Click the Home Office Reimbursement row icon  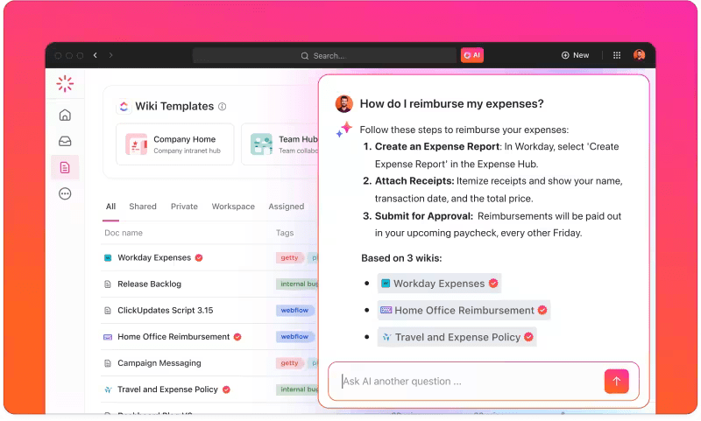[108, 337]
